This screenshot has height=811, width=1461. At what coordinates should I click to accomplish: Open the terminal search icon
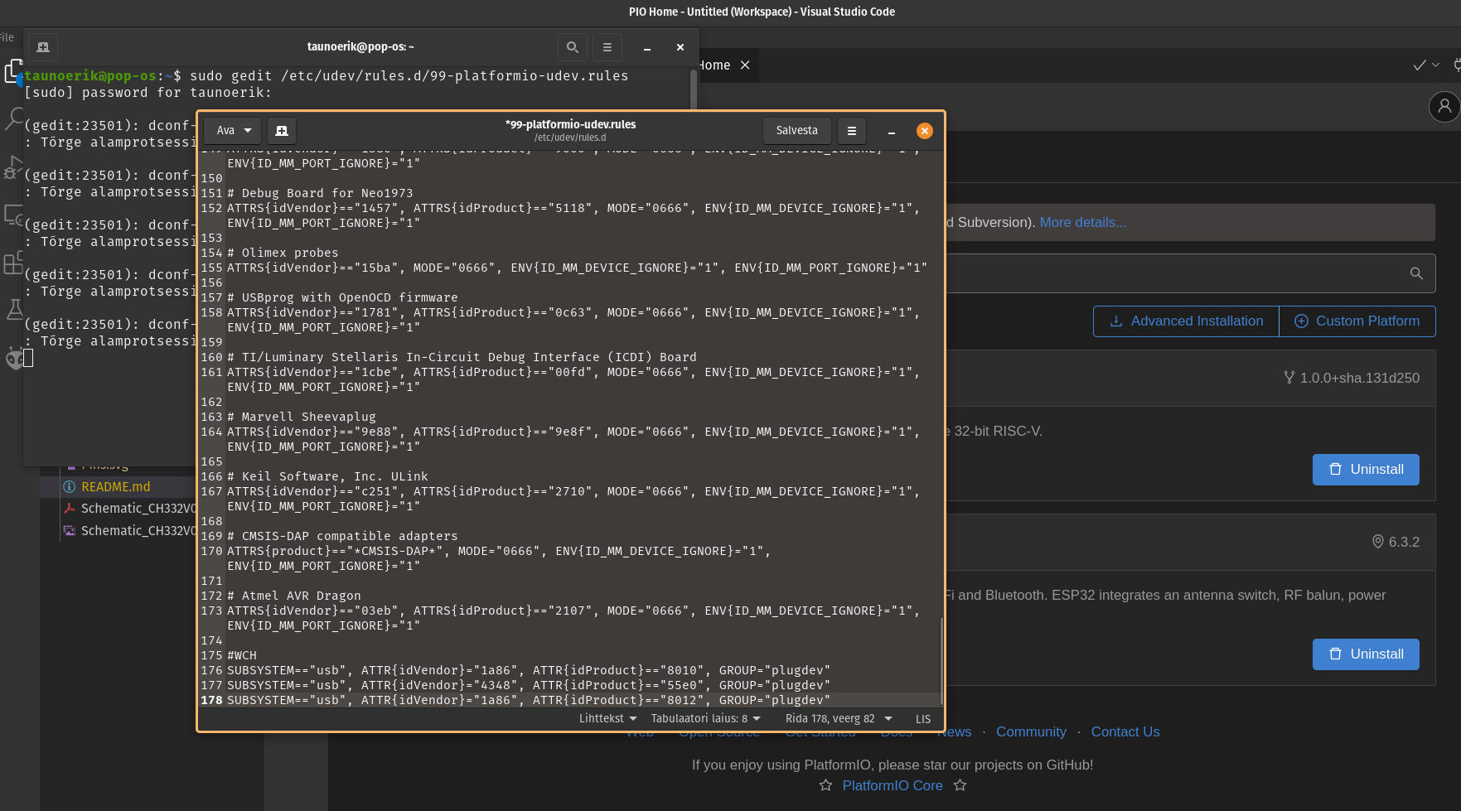click(x=572, y=47)
